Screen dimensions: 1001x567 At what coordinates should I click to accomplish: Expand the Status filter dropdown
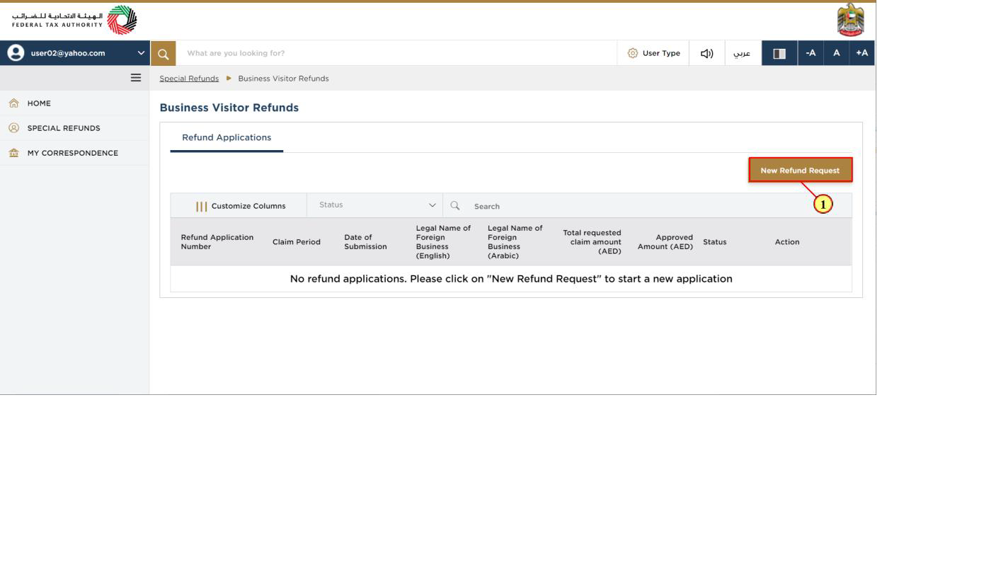point(375,205)
